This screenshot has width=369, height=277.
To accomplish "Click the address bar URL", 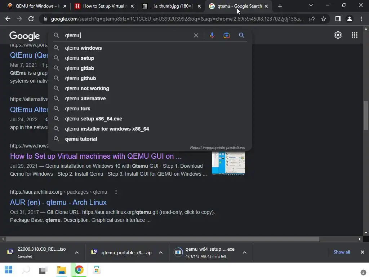I will click(177, 19).
